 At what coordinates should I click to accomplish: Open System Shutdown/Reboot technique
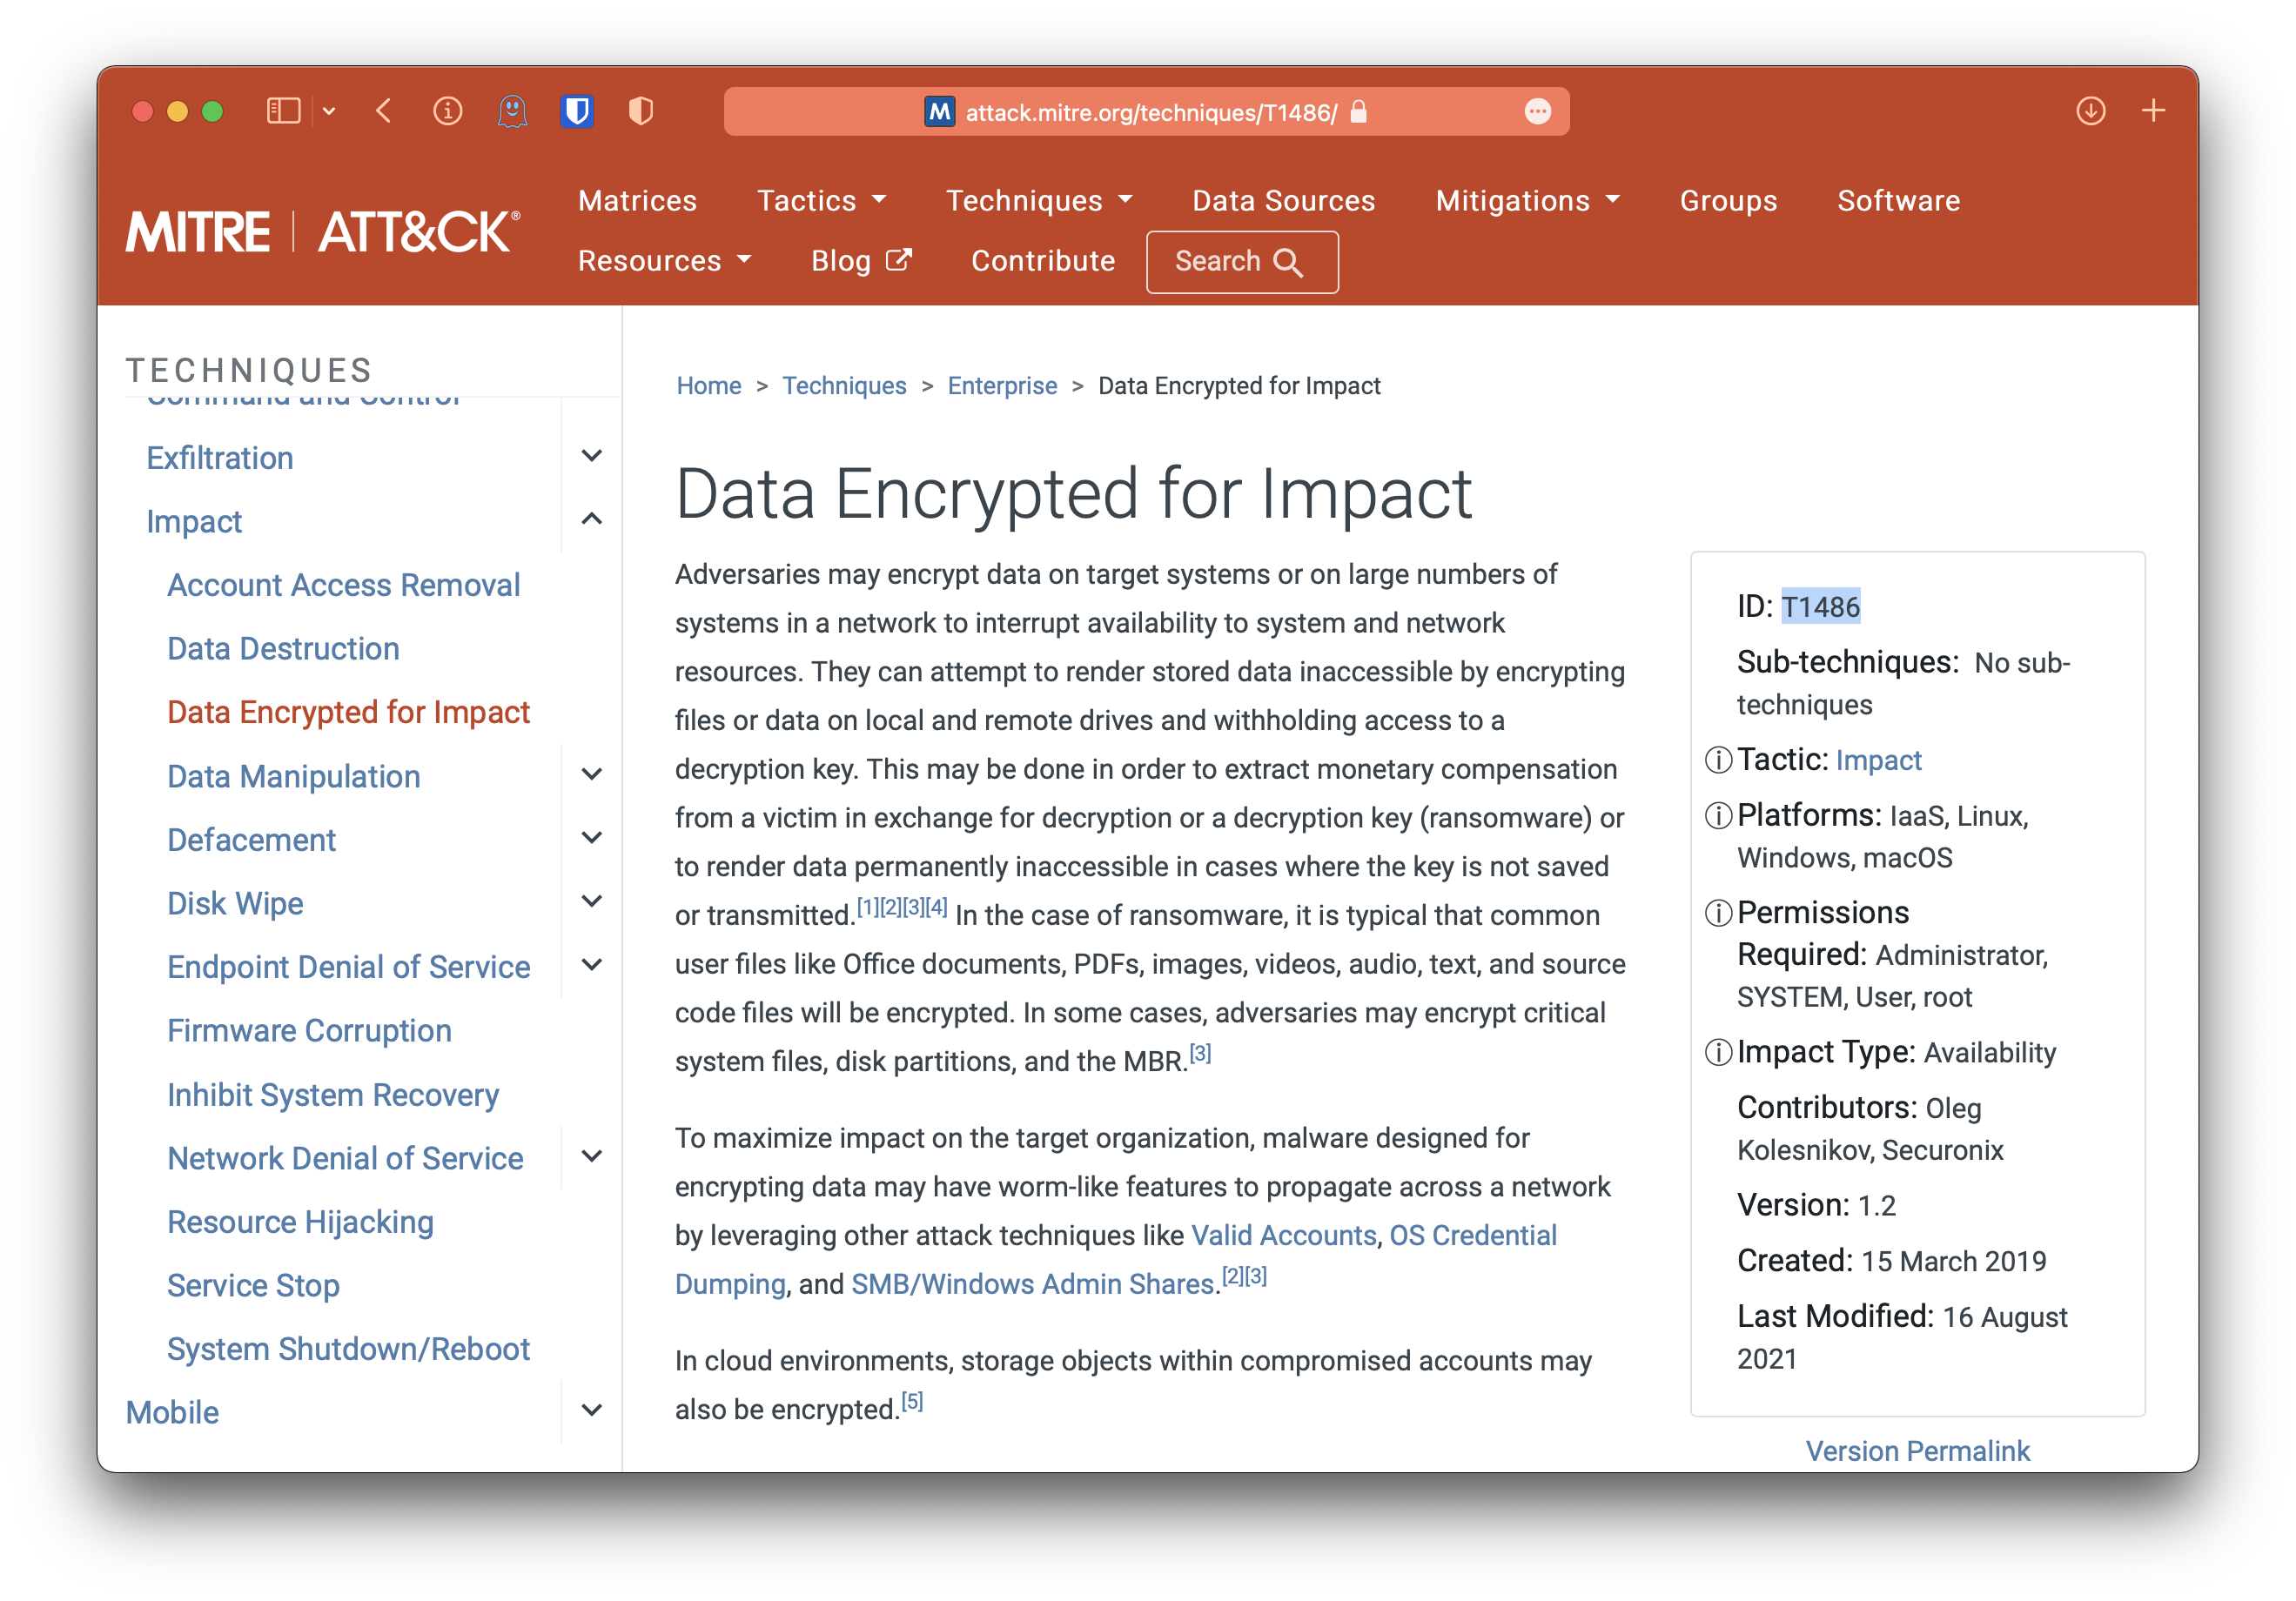(348, 1350)
